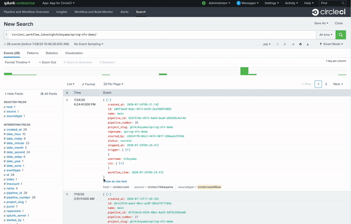Collapse the 7/24/20 event JSON with [-]
351x224 pixels.
point(108,100)
